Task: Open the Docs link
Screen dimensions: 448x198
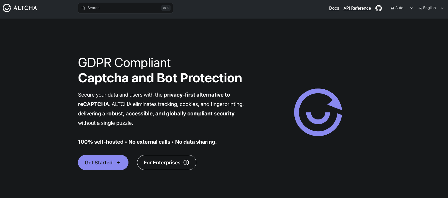Action: pos(334,8)
